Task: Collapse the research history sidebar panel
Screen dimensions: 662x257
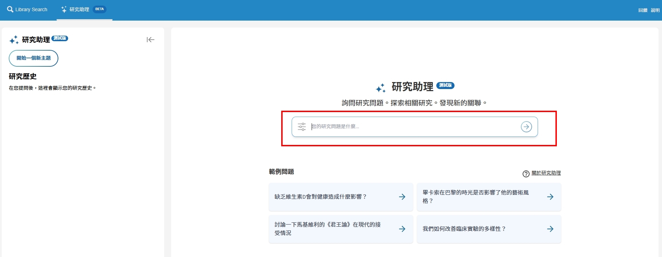Action: (151, 40)
